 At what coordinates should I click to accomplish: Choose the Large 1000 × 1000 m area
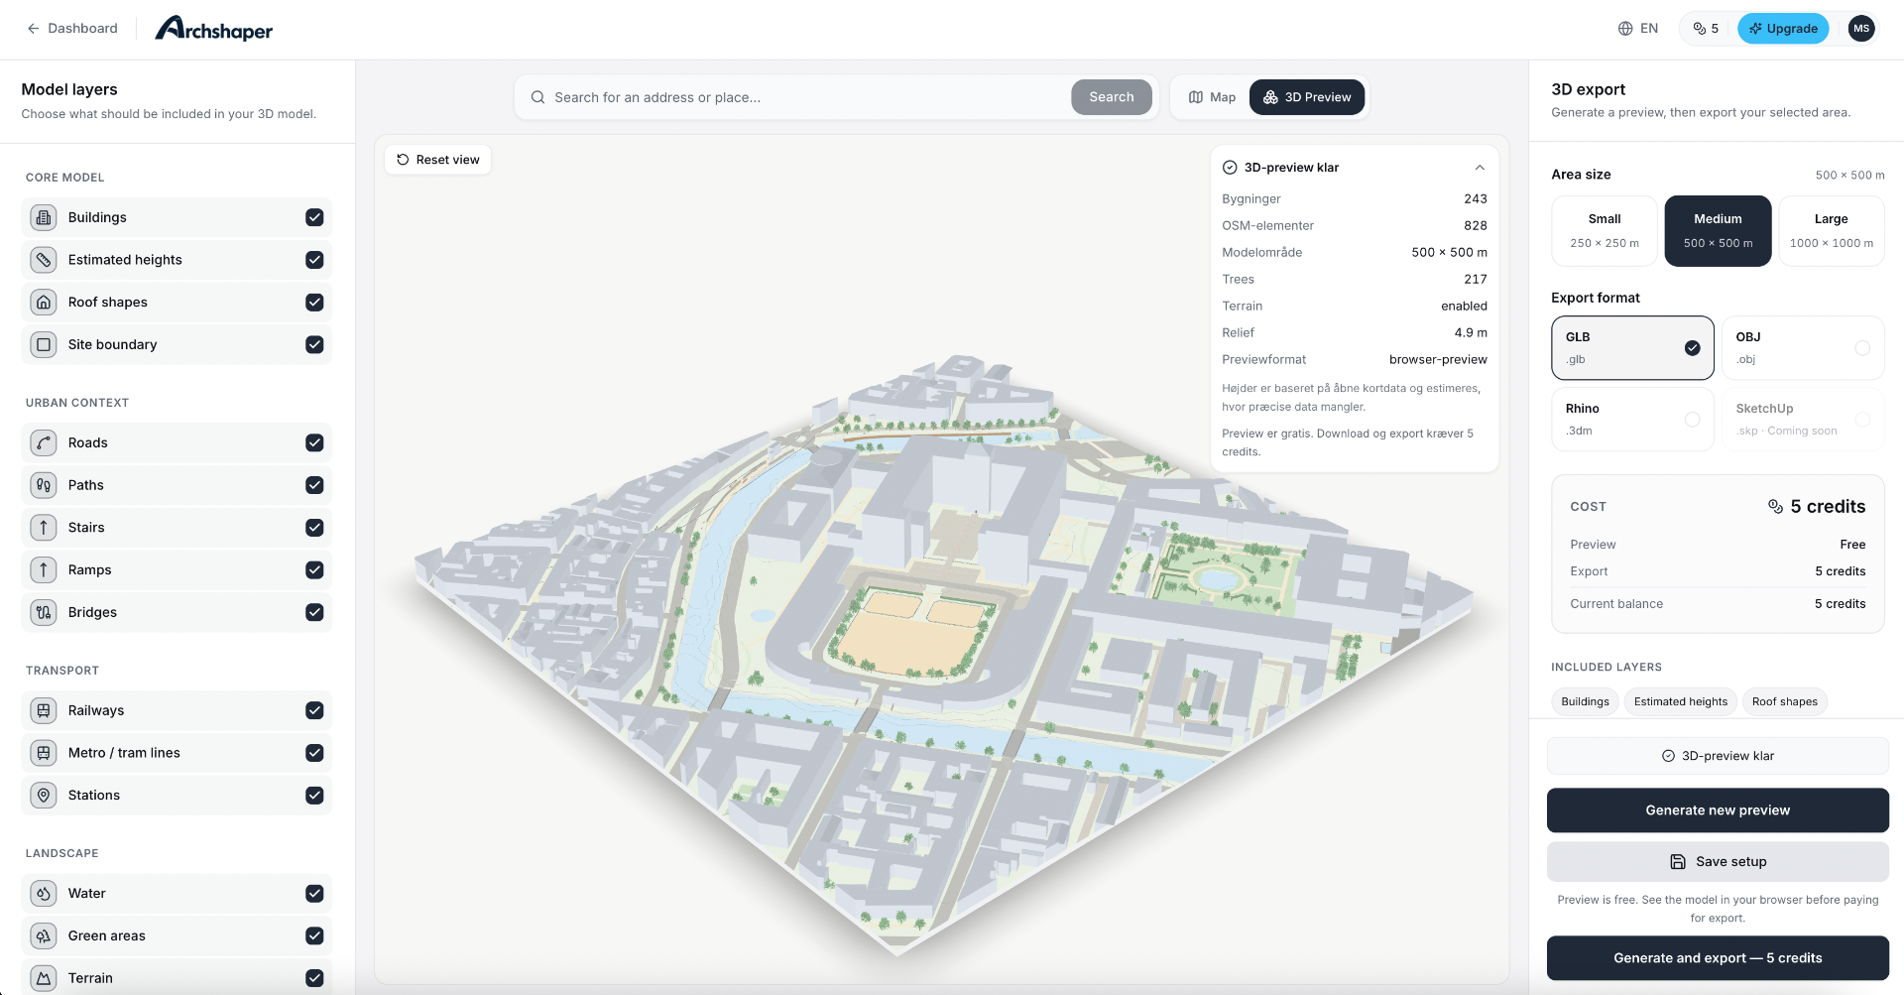[x=1832, y=231]
